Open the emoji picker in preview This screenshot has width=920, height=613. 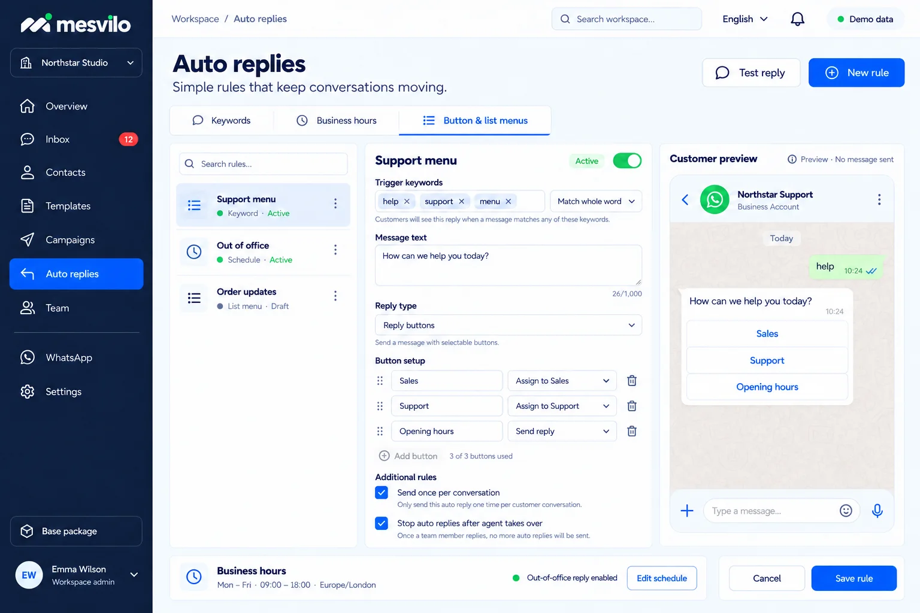846,511
